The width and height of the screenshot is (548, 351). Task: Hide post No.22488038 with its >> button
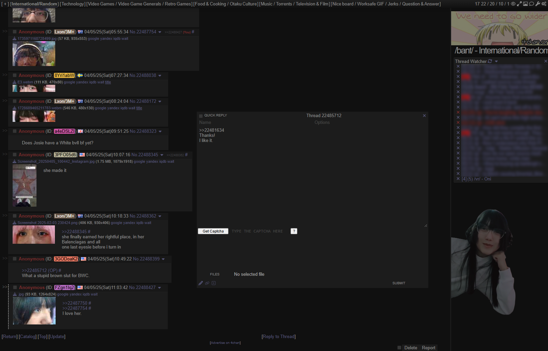click(x=5, y=75)
